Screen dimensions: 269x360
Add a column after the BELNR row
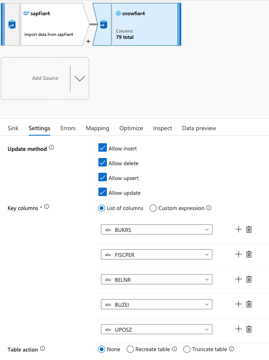(239, 279)
